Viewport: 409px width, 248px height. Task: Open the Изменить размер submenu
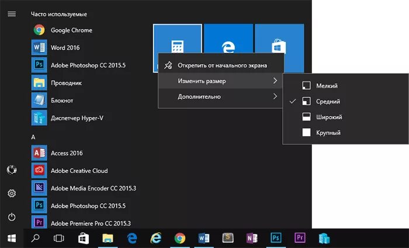click(221, 81)
